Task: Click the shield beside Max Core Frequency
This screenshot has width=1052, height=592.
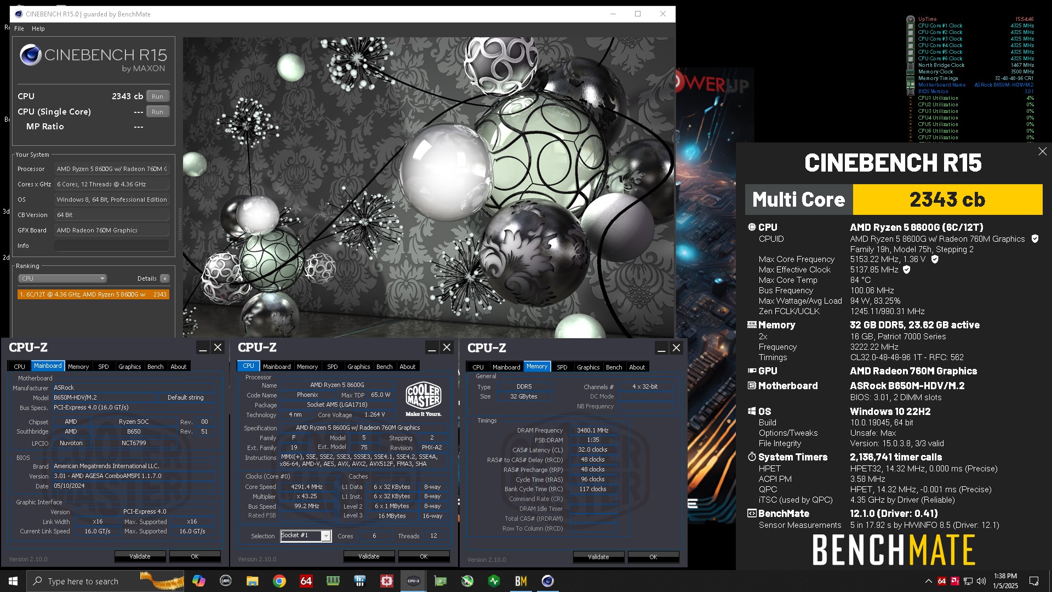Action: [x=935, y=259]
